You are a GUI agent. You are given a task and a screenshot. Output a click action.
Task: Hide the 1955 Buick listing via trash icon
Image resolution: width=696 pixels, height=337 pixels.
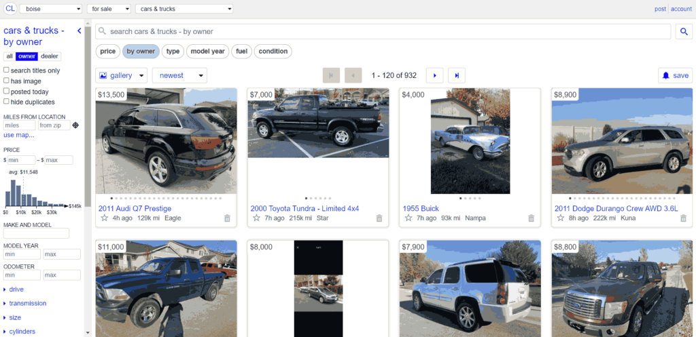point(531,218)
